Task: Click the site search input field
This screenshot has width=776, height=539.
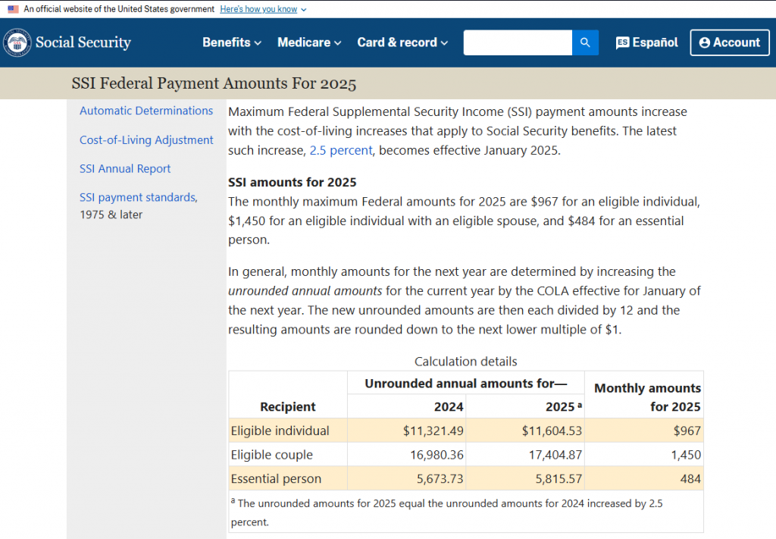Action: pyautogui.click(x=518, y=42)
